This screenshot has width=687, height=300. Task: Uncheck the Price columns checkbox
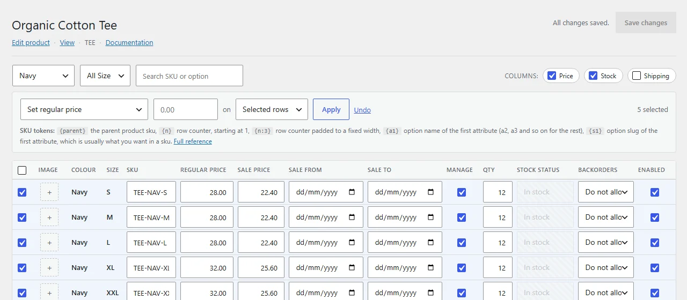551,76
